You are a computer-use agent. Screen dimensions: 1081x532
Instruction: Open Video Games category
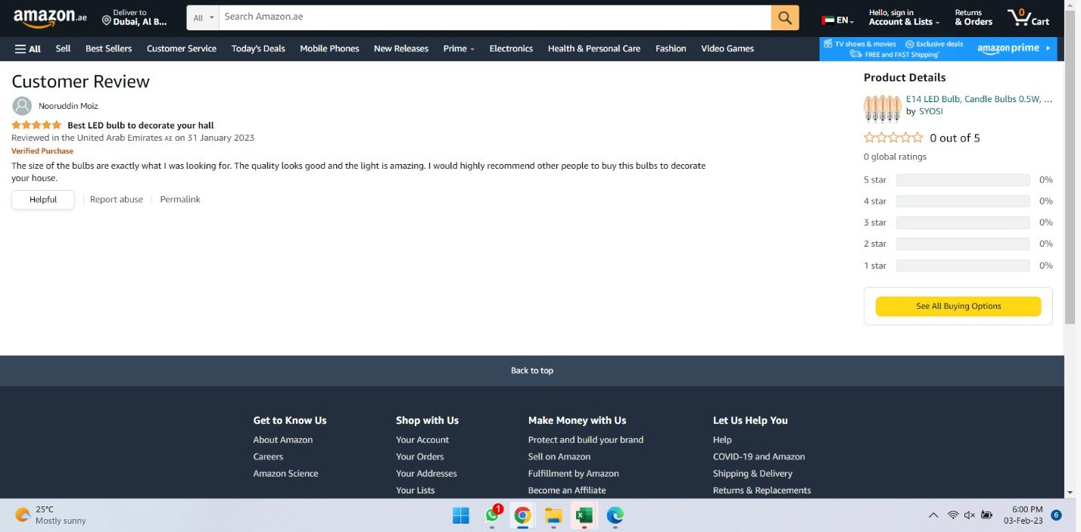click(x=727, y=48)
